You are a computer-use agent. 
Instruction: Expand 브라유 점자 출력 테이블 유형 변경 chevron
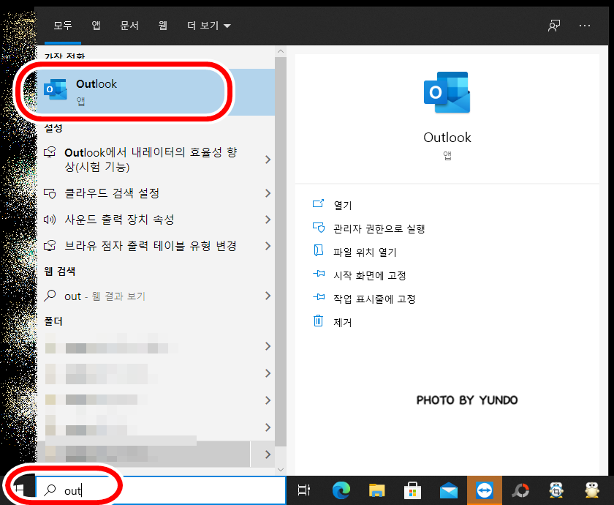[268, 246]
